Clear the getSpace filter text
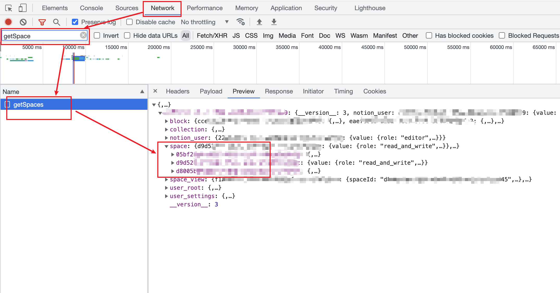Screen dimensions: 560x293 coord(83,35)
